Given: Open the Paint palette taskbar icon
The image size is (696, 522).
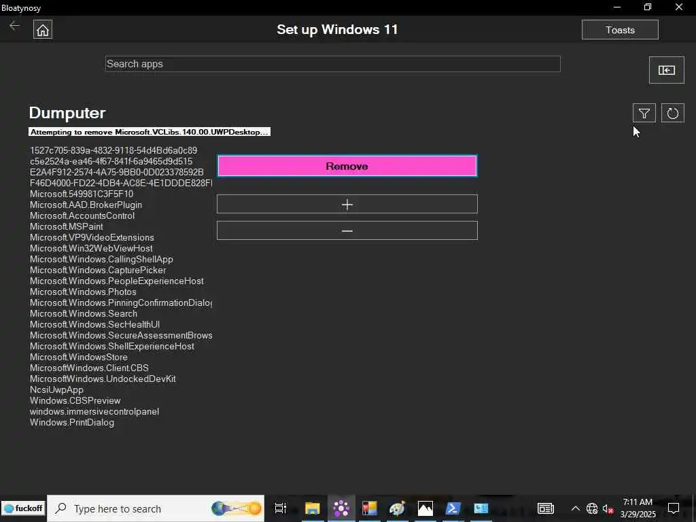Looking at the screenshot, I should 397,508.
